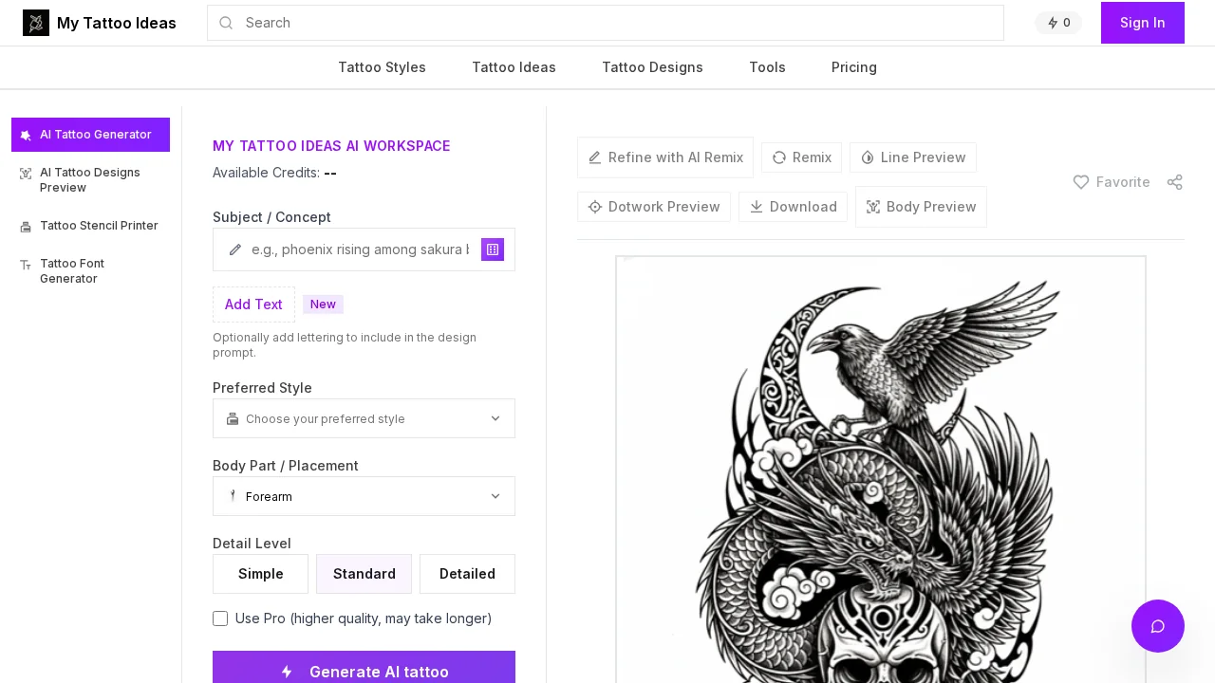Enable the Use Pro higher quality option

point(220,618)
